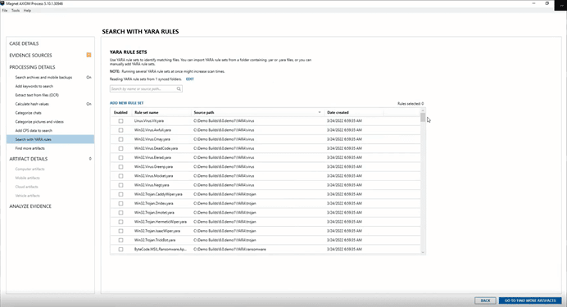
Task: Sort by Date created column header
Action: point(338,113)
